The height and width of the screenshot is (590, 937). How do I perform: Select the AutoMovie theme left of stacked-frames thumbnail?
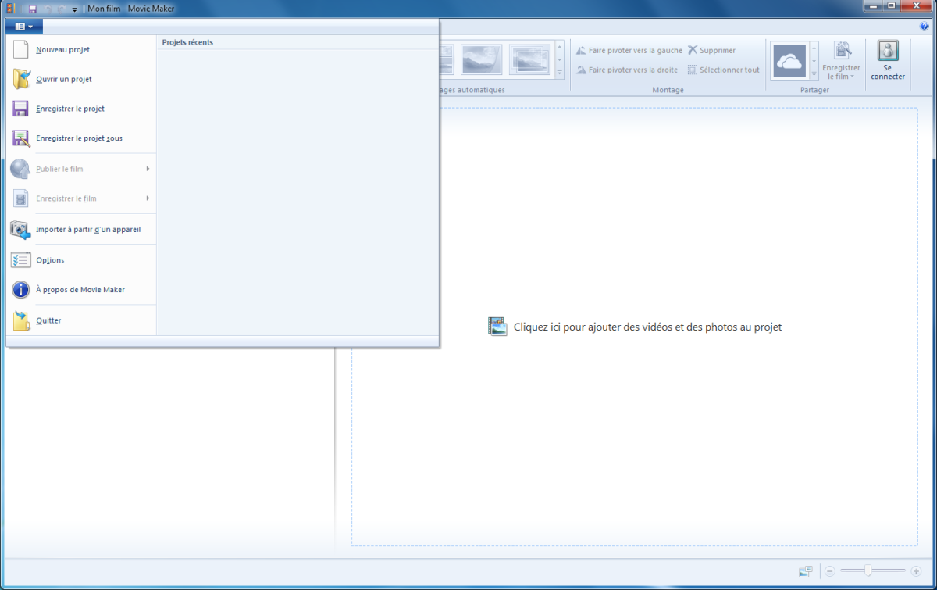click(x=481, y=59)
